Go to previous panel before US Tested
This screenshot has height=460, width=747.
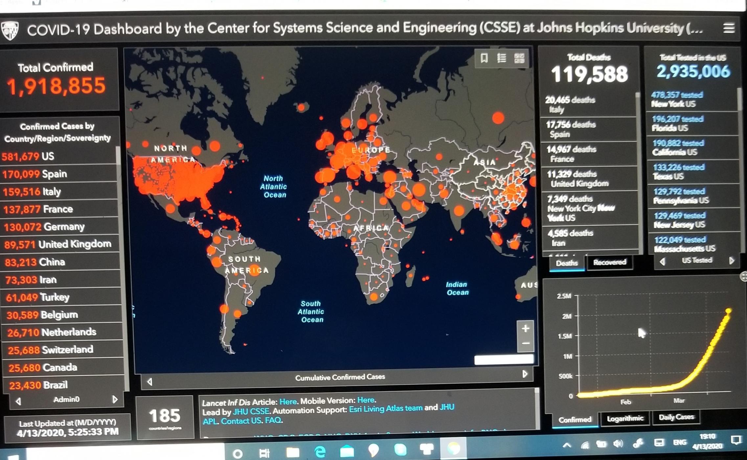coord(663,262)
